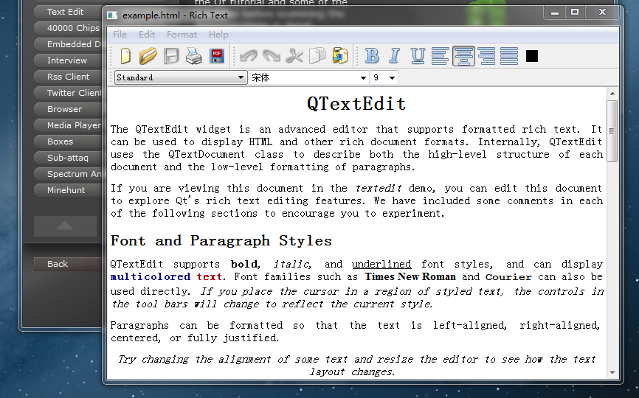Cut selection with the scissors icon
Viewport: 639px width, 398px height.
(x=294, y=56)
